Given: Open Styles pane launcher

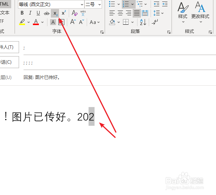Looking at the screenshot, I should [210, 32].
